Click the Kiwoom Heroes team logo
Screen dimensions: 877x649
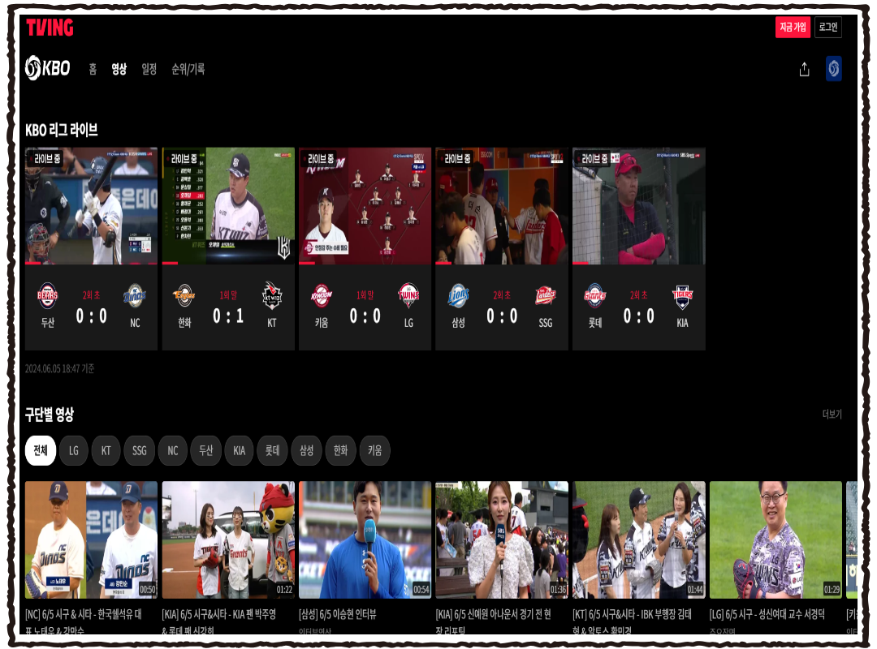(x=321, y=295)
